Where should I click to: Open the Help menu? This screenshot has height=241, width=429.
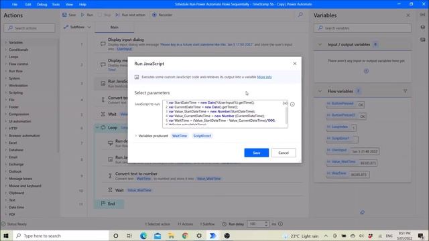[x=82, y=5]
